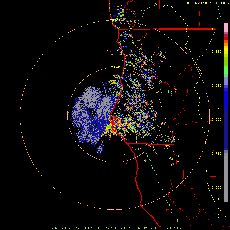Pick the black swatch at scale bottom

coord(226,203)
